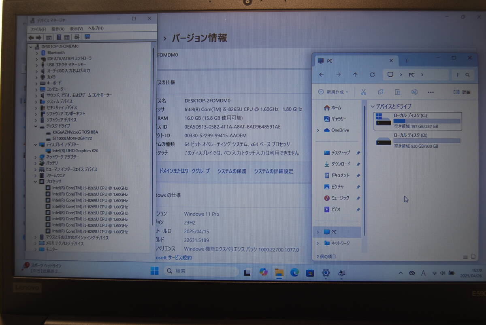486x325 pixels.
Task: Open the computer-monitor scan icon in Device Manager toolbar
Action: pyautogui.click(x=87, y=37)
